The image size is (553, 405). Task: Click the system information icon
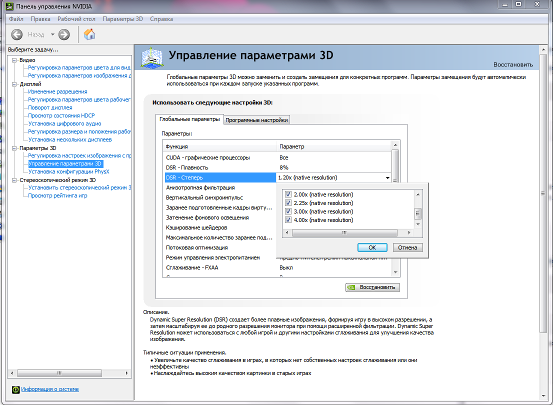(16, 389)
